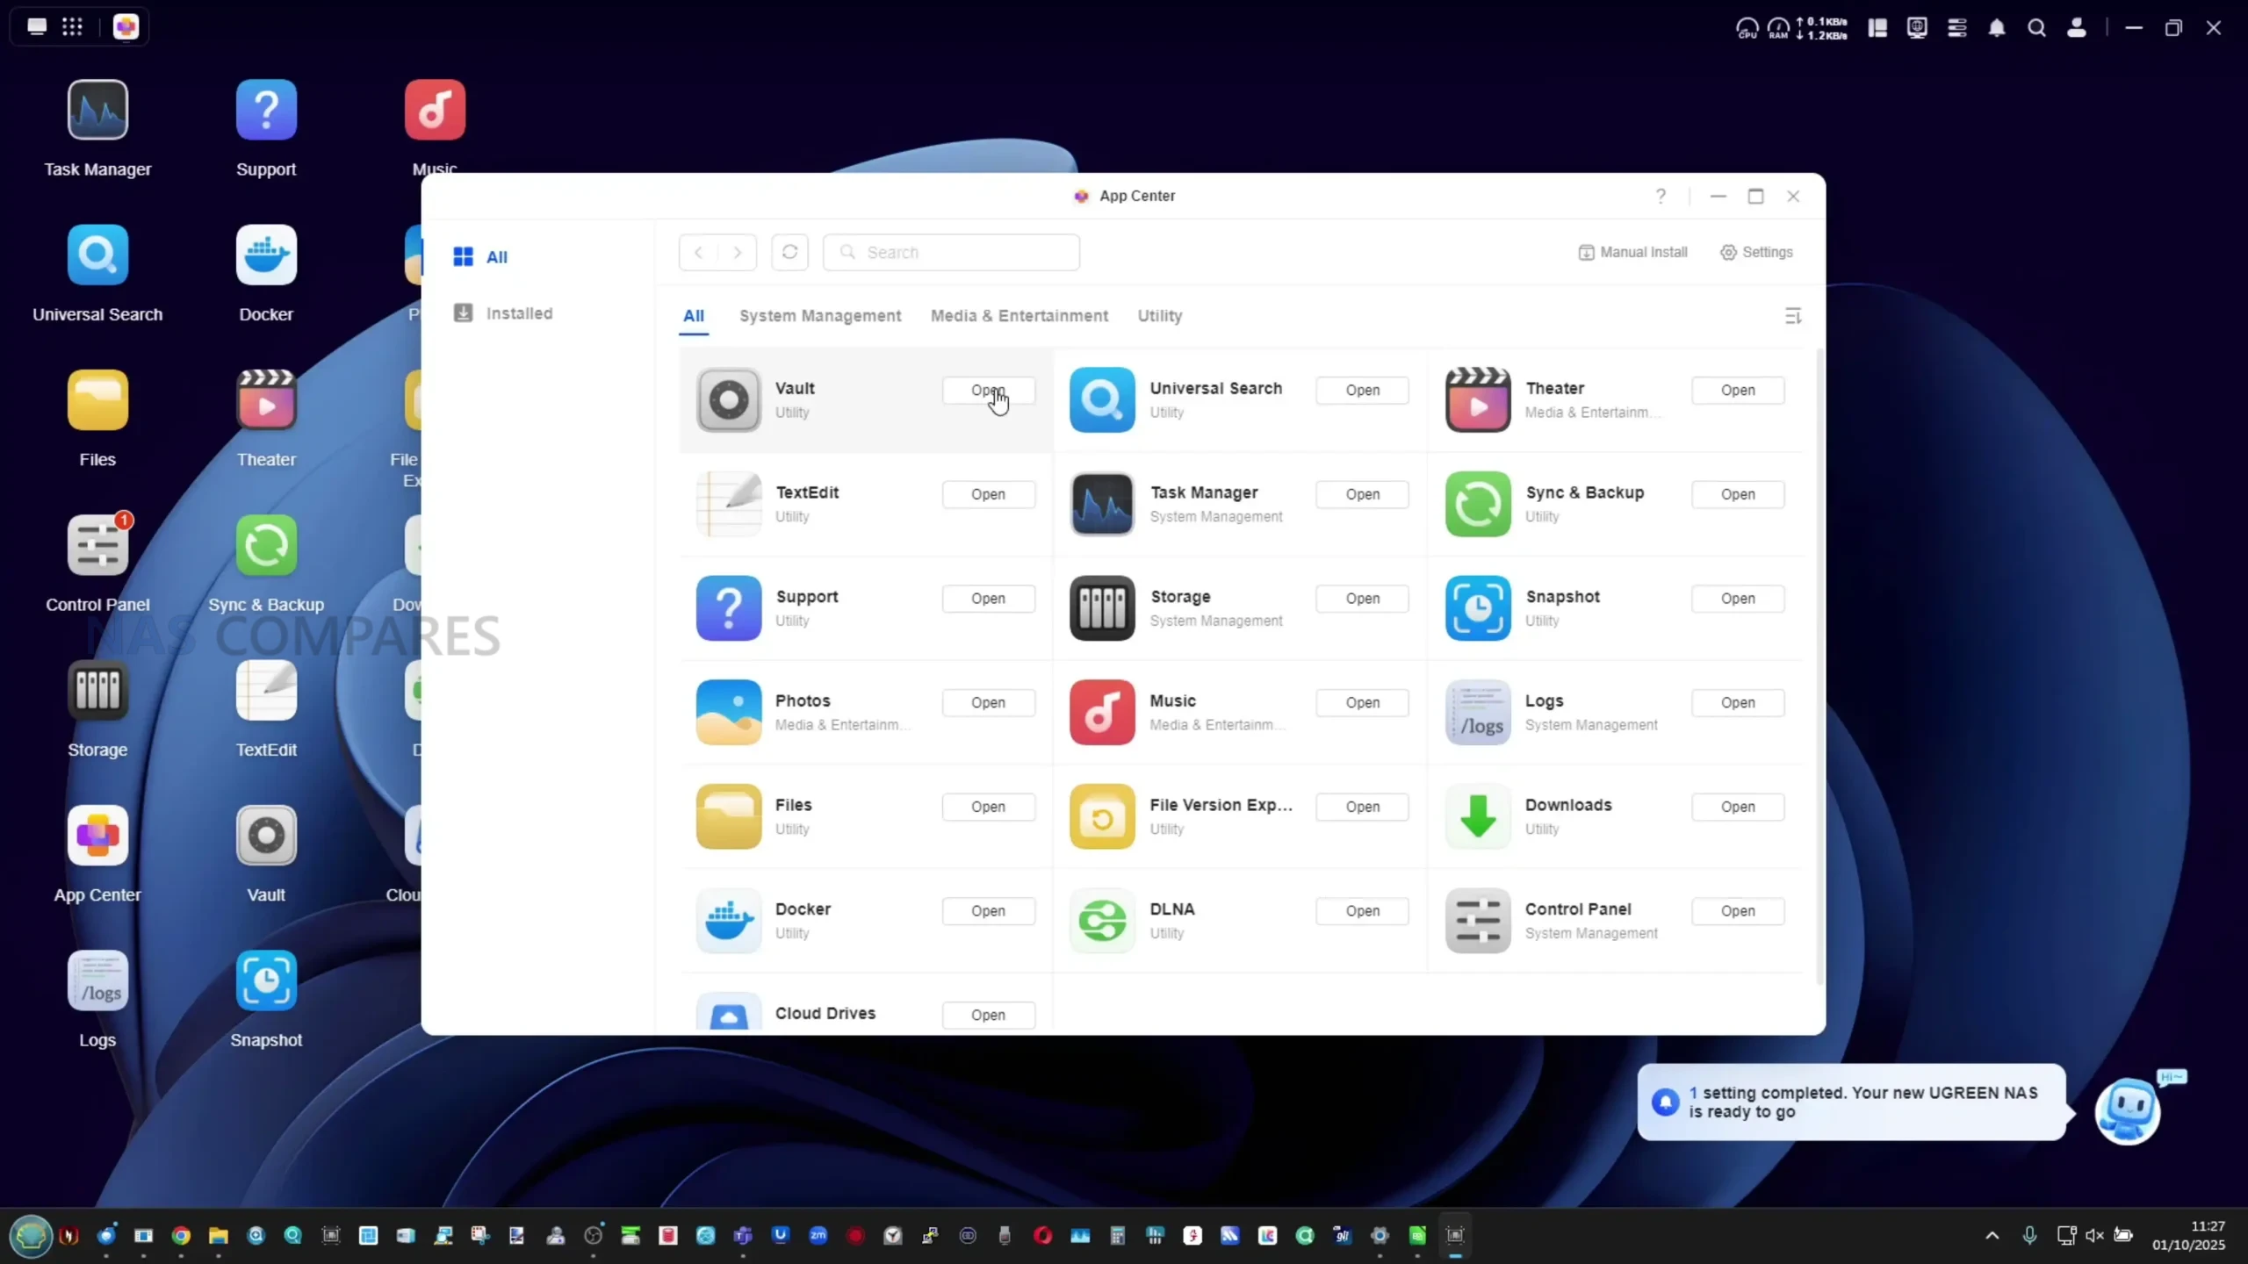Click the App Center help question mark

tap(1661, 196)
